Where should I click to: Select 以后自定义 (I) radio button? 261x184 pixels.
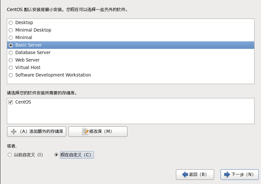(10, 155)
